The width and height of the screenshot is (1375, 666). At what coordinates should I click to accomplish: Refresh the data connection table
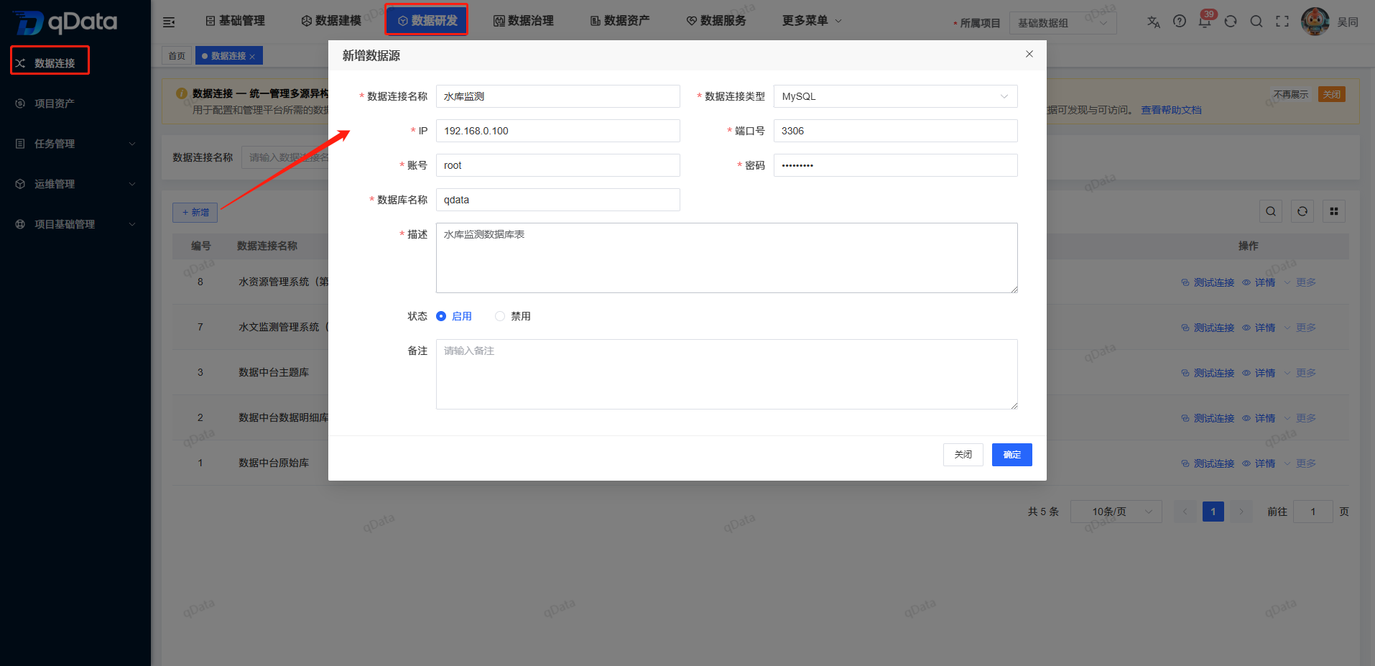(1302, 211)
